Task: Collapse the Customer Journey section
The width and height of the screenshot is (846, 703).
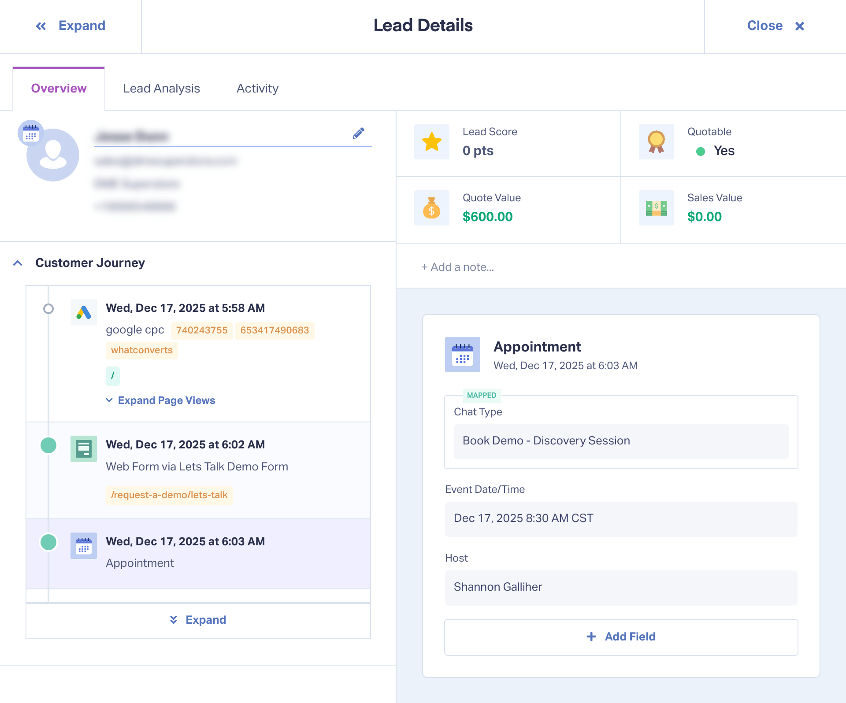Action: [18, 263]
